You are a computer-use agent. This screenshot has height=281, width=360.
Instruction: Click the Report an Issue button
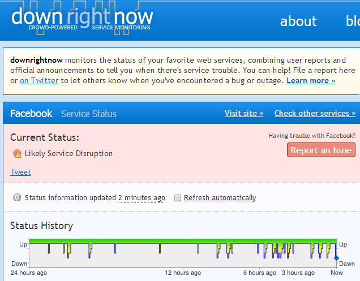tap(321, 150)
